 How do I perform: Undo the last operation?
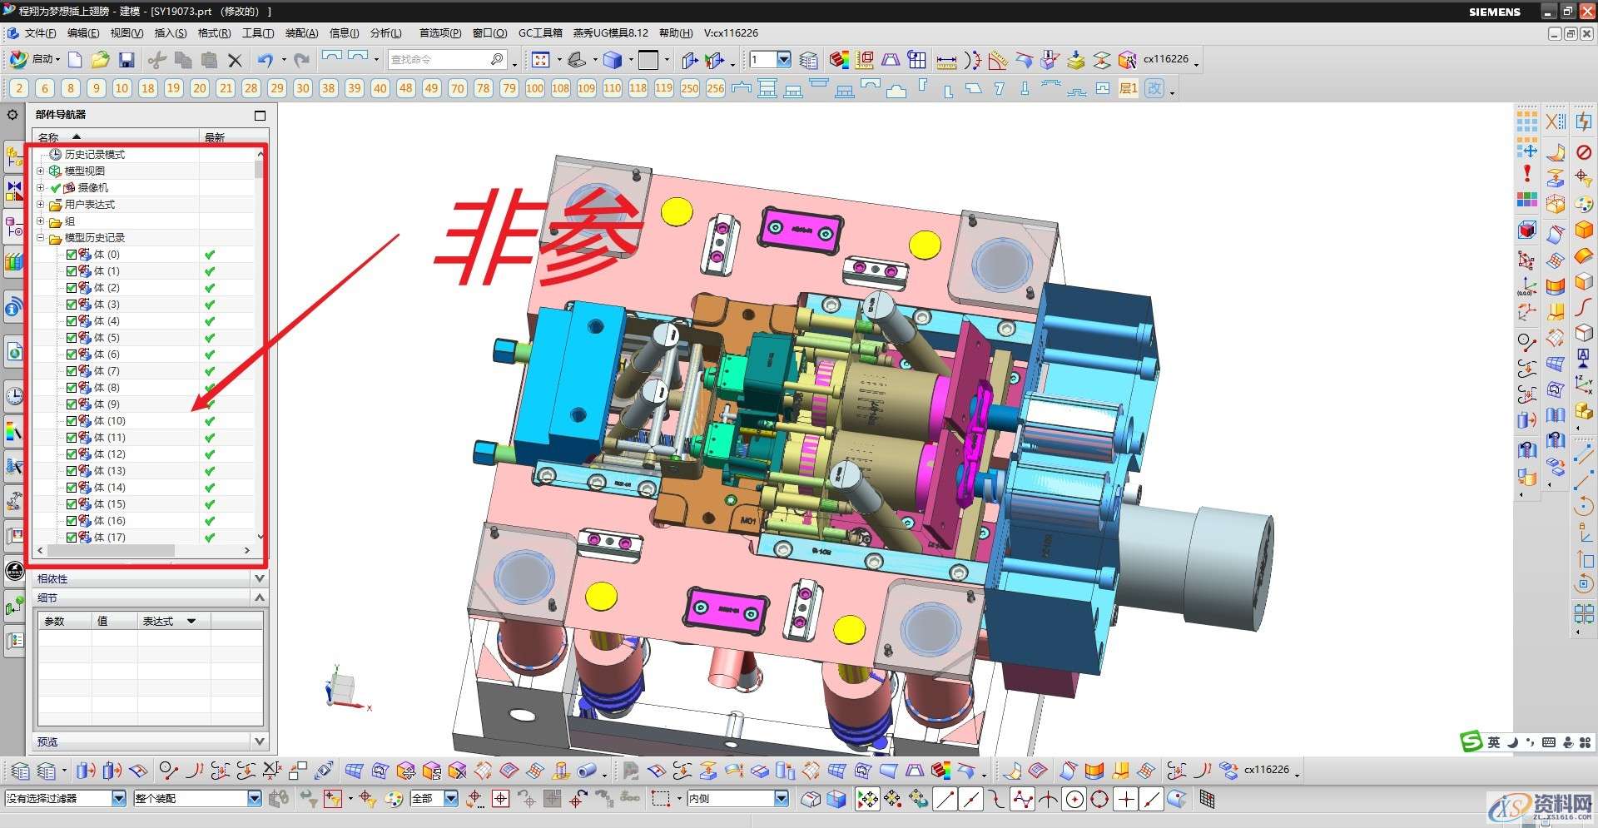(265, 59)
